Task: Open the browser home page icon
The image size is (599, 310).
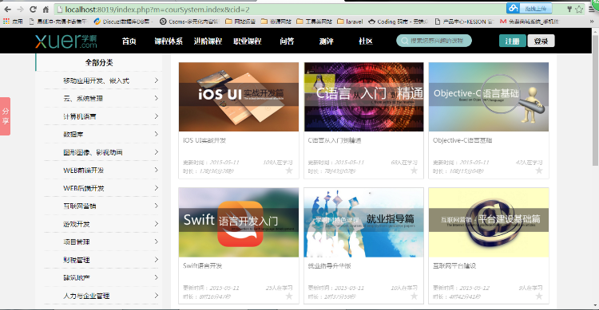Action: click(46, 9)
